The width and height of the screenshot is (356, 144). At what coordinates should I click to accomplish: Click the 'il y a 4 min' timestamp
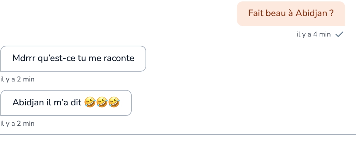(314, 34)
